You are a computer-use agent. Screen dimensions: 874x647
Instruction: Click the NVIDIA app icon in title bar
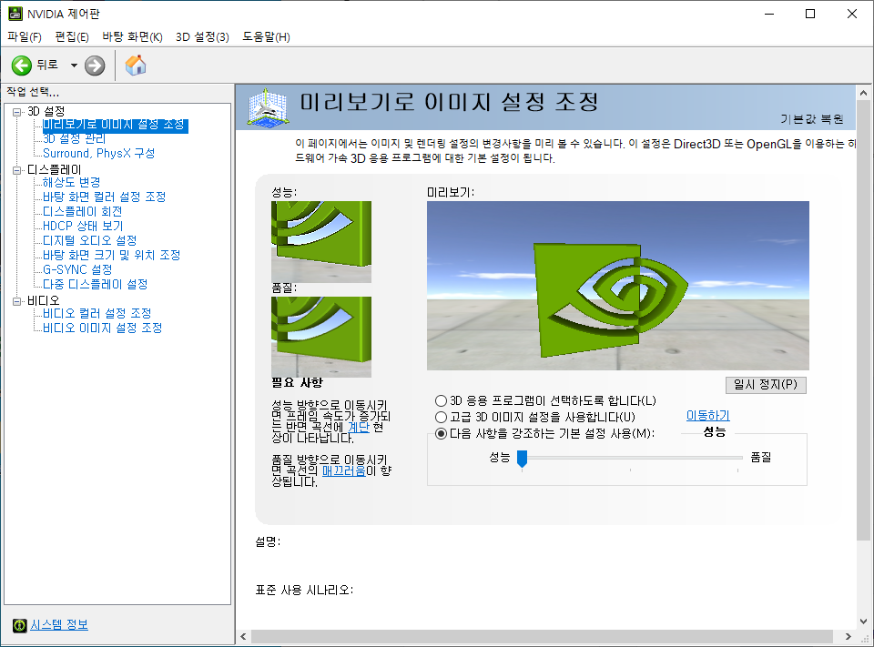pyautogui.click(x=15, y=14)
